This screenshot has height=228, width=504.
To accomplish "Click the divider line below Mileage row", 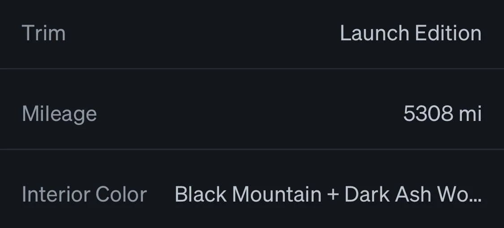I will tap(252, 149).
